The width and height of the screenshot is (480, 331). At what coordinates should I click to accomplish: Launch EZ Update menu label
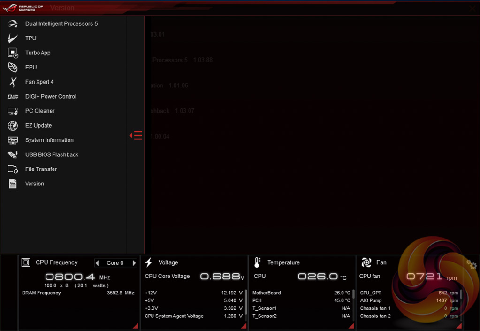point(38,125)
